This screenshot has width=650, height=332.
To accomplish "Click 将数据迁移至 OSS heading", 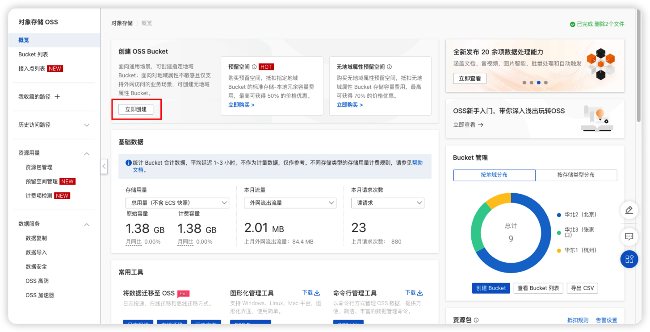I will click(149, 293).
